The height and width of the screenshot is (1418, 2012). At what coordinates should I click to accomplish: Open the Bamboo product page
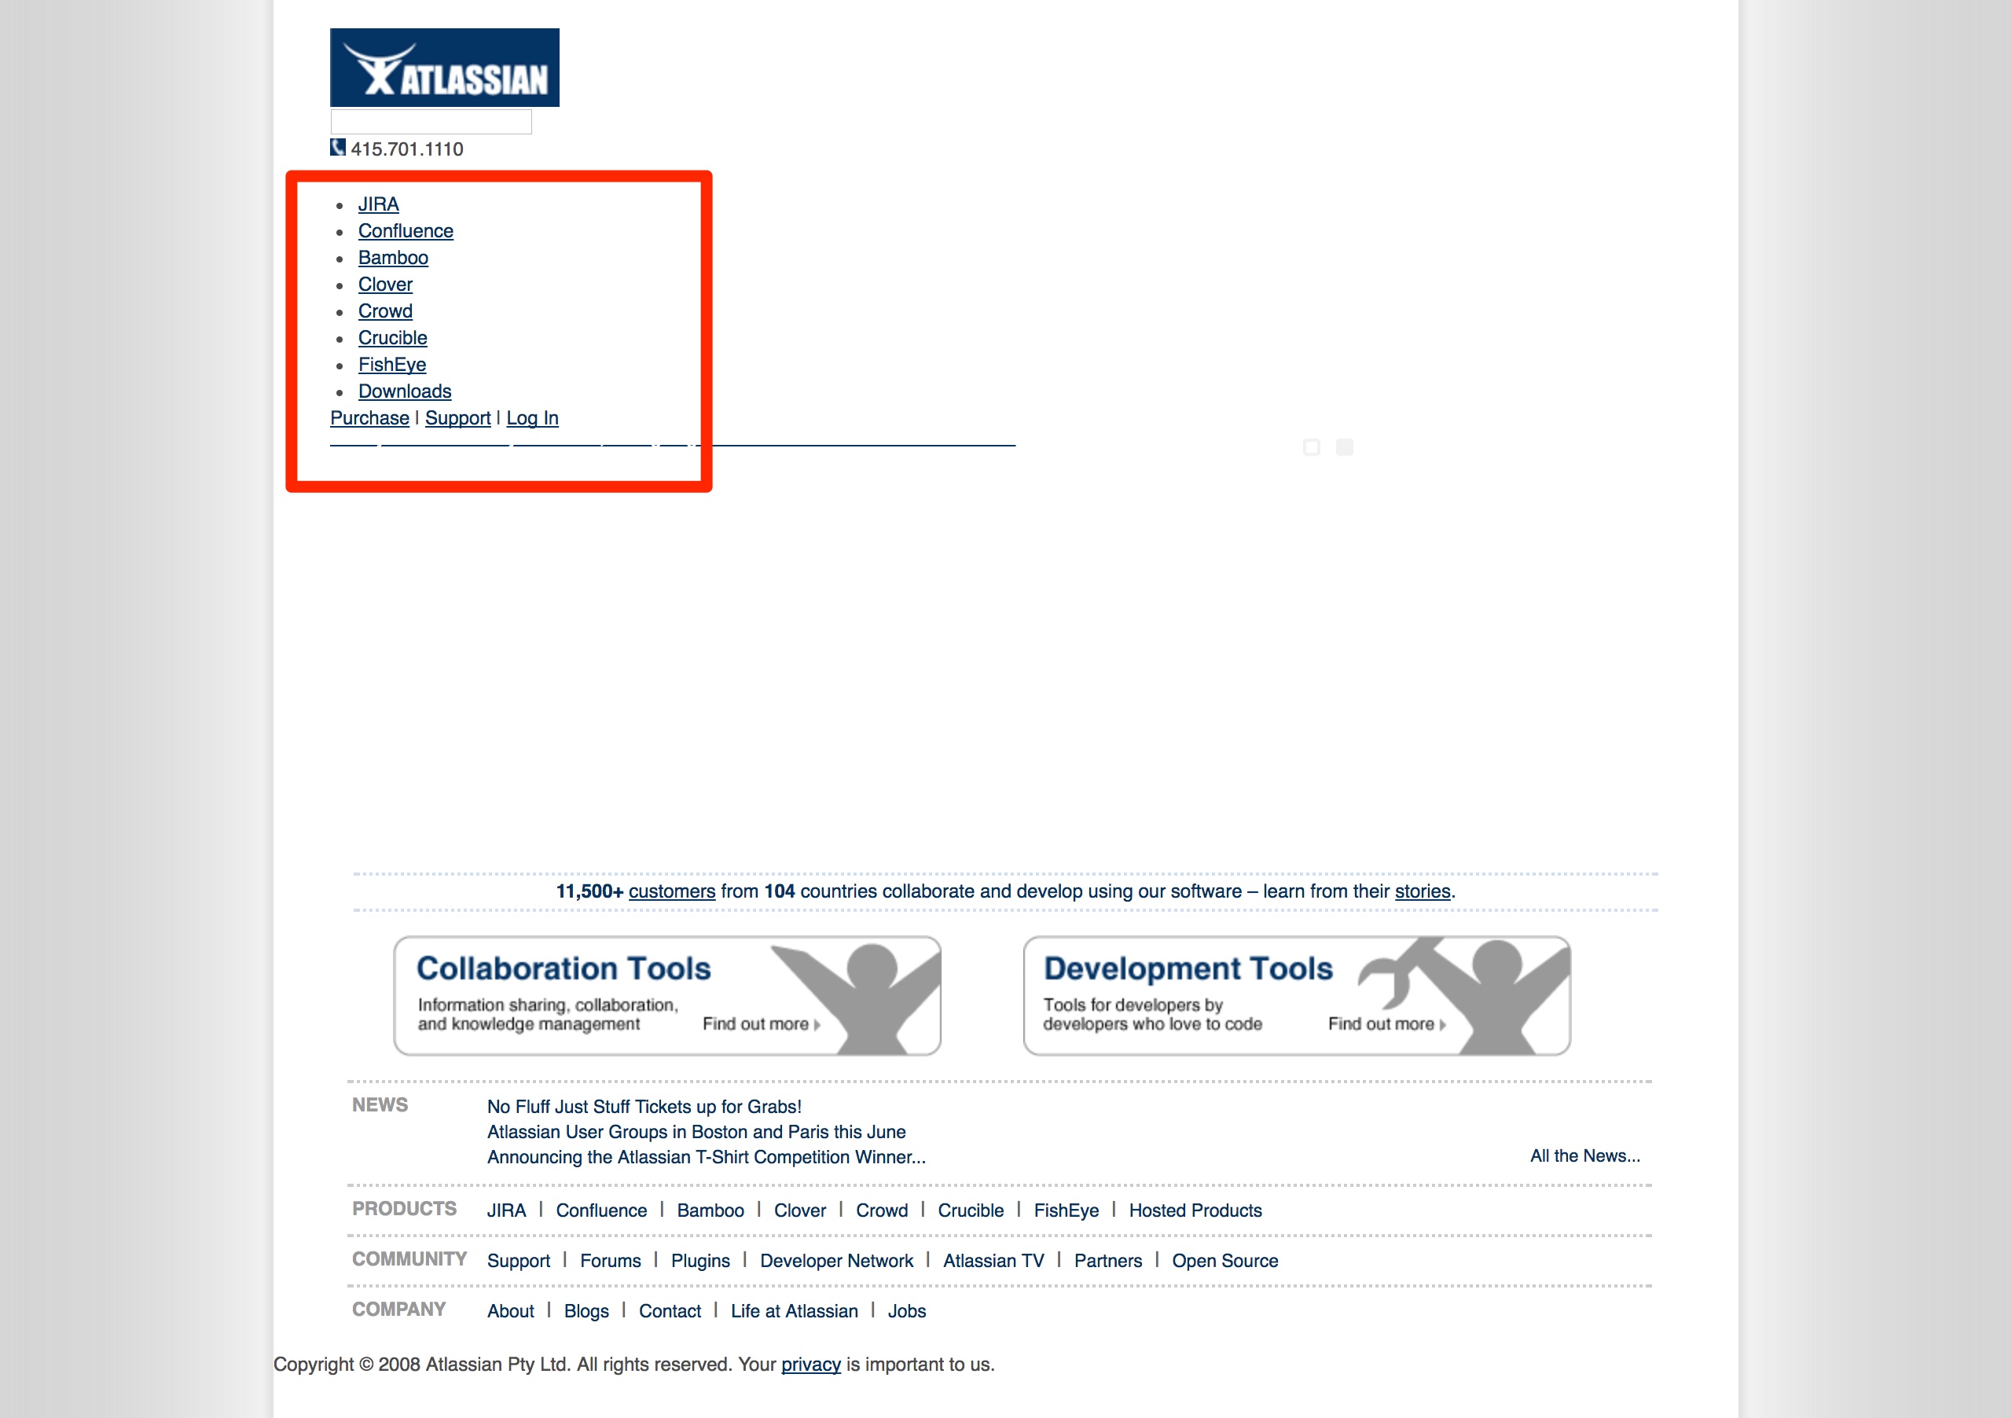tap(393, 258)
